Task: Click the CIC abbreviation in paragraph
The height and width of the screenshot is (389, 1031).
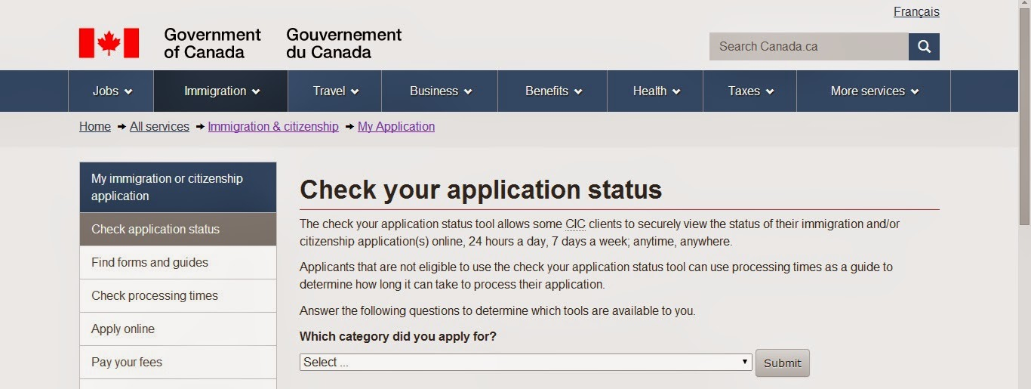Action: (575, 224)
